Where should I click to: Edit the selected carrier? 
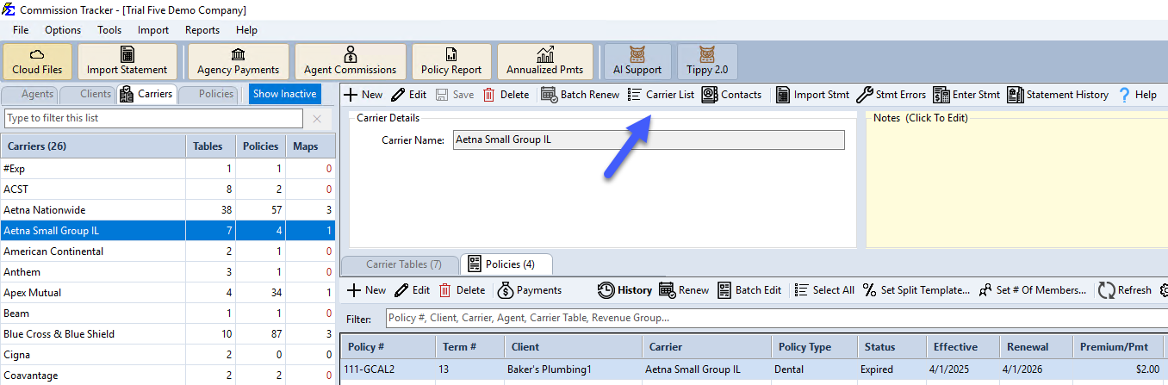point(408,95)
